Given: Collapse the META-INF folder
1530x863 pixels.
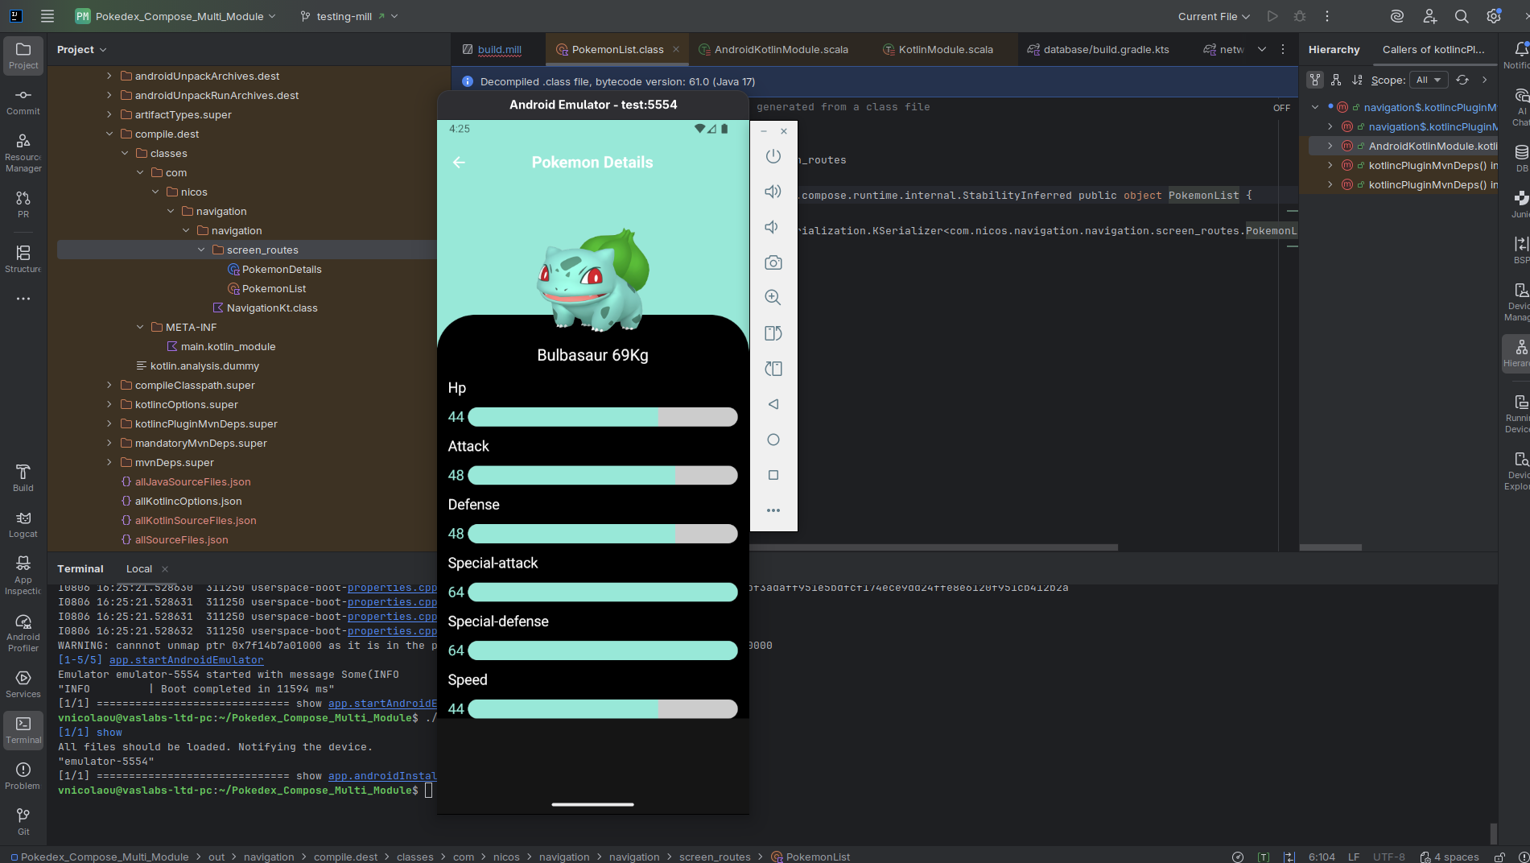Looking at the screenshot, I should [140, 328].
